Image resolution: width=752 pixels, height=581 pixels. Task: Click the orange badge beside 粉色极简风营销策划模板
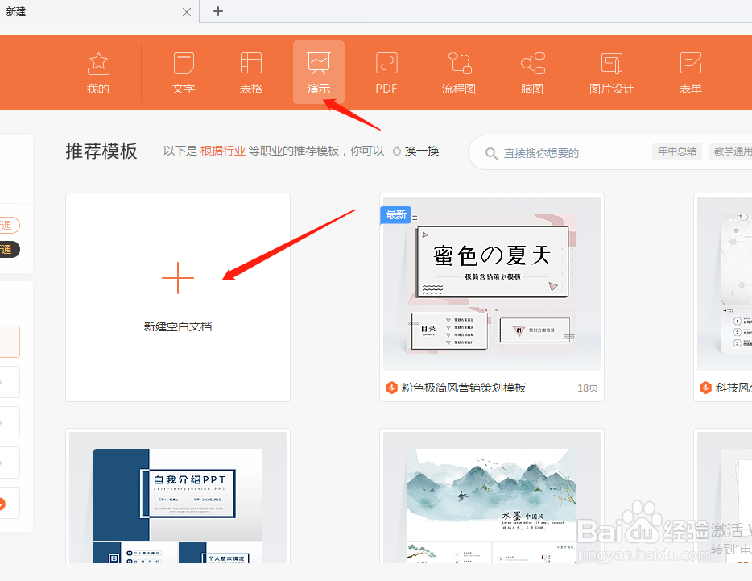click(392, 388)
